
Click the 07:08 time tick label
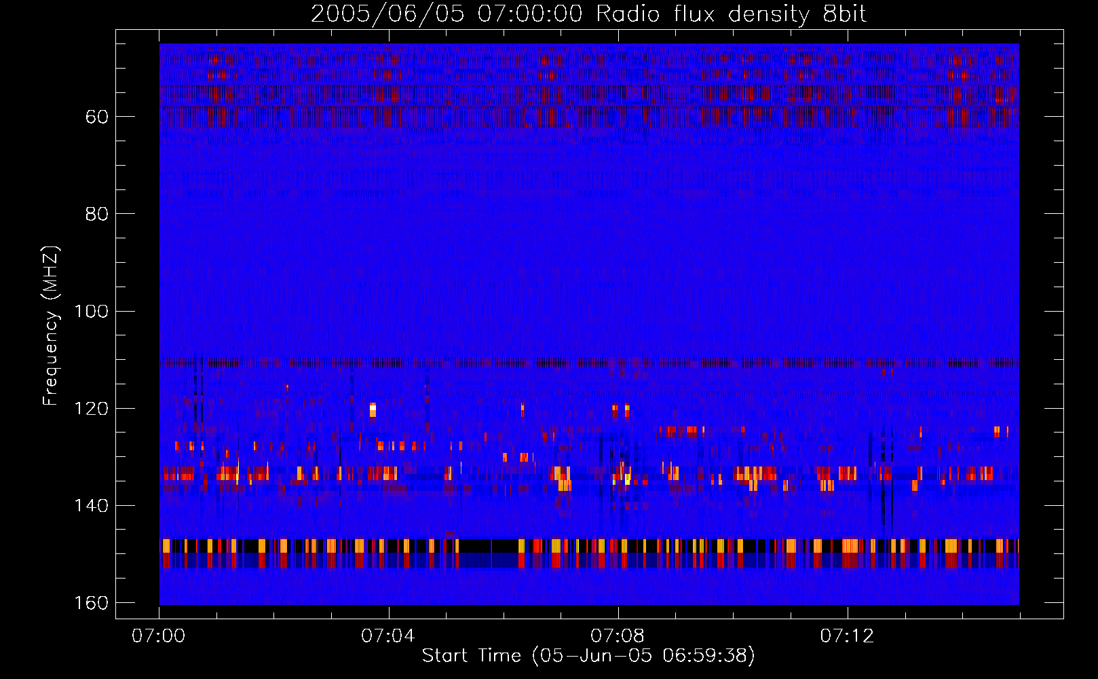(x=618, y=636)
